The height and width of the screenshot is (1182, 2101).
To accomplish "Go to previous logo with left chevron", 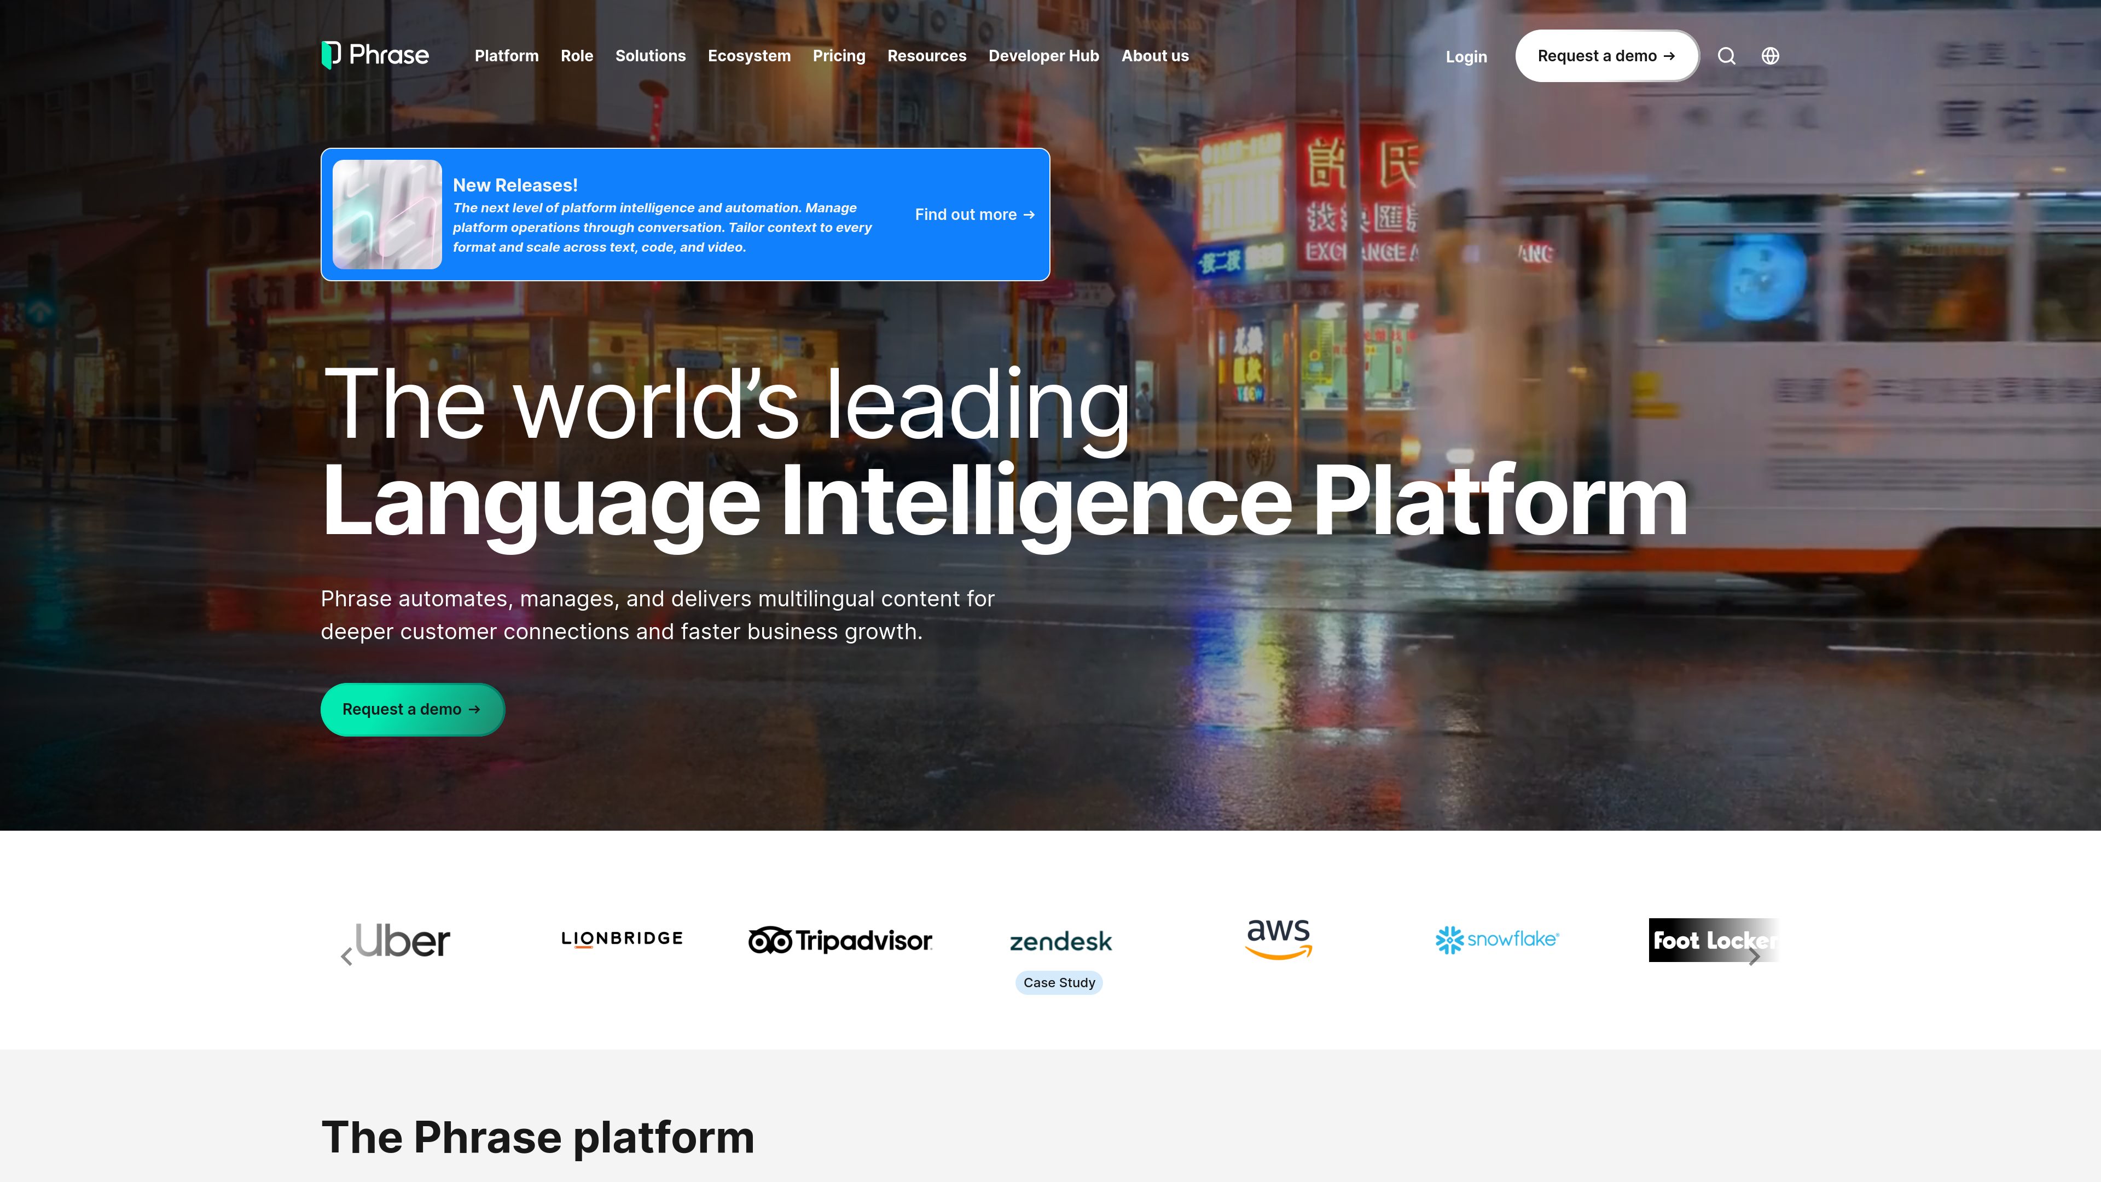I will 347,956.
